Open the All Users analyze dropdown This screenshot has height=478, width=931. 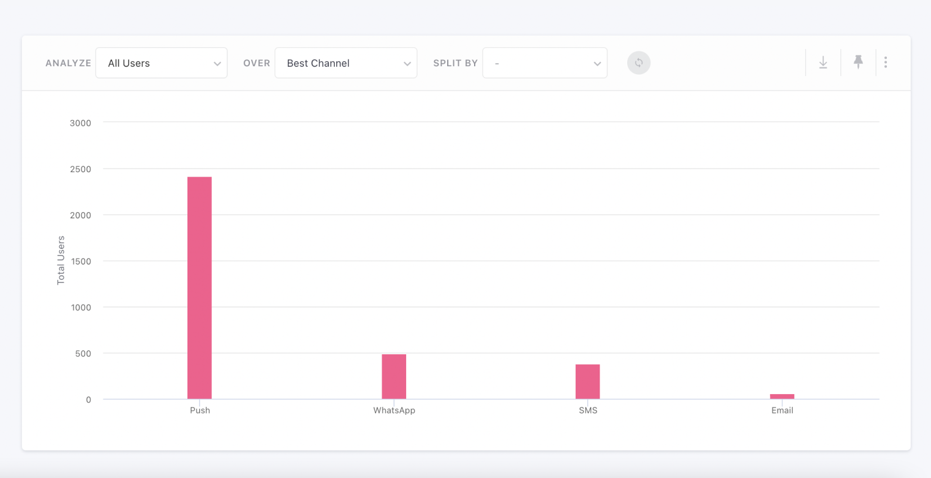coord(160,63)
